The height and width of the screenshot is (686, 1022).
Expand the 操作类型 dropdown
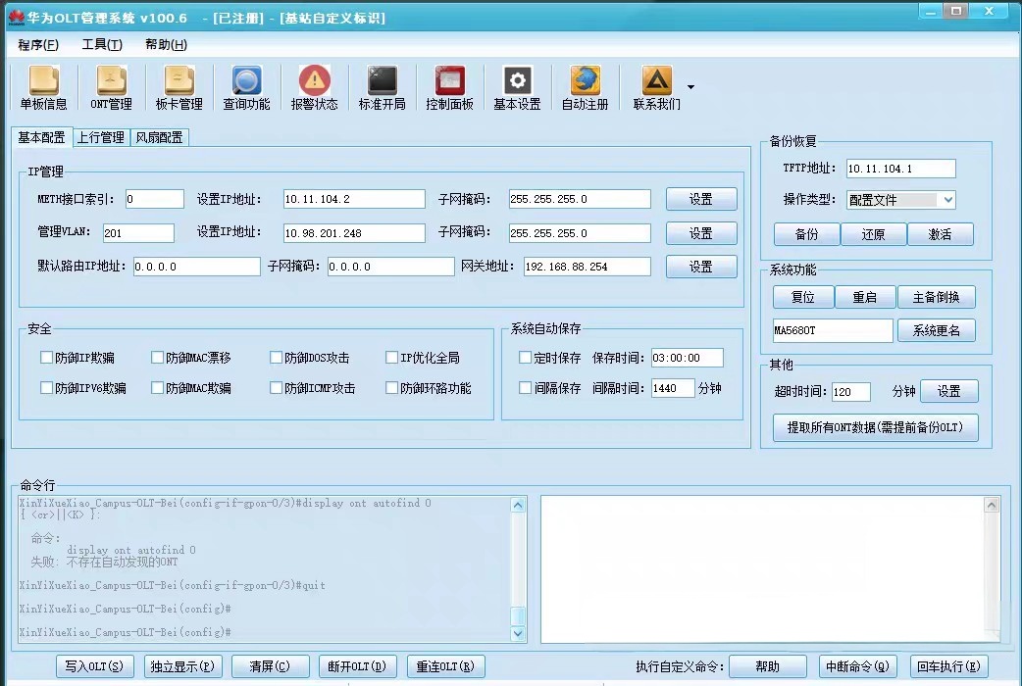tap(946, 200)
